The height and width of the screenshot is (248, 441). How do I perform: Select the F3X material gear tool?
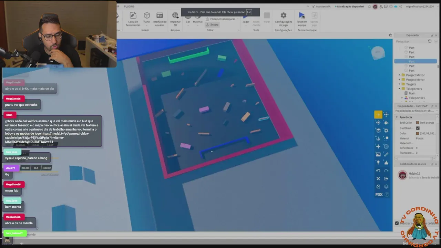[x=386, y=131]
